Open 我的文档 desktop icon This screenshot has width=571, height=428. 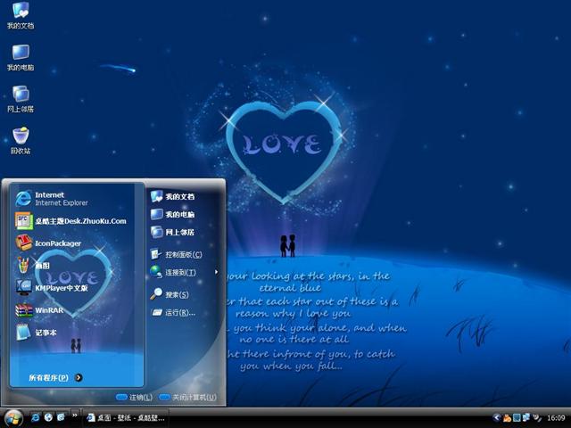click(x=21, y=15)
